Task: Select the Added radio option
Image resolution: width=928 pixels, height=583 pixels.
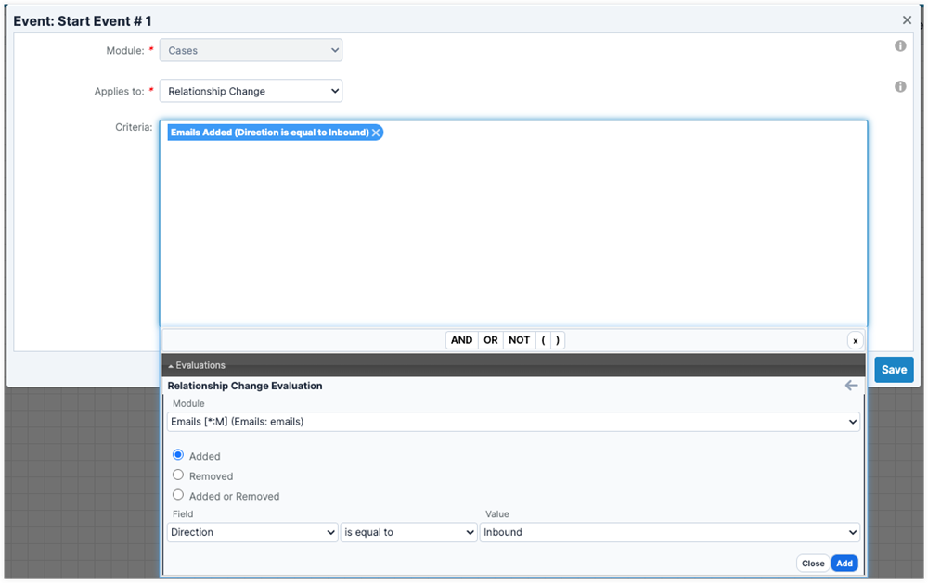Action: pos(178,455)
